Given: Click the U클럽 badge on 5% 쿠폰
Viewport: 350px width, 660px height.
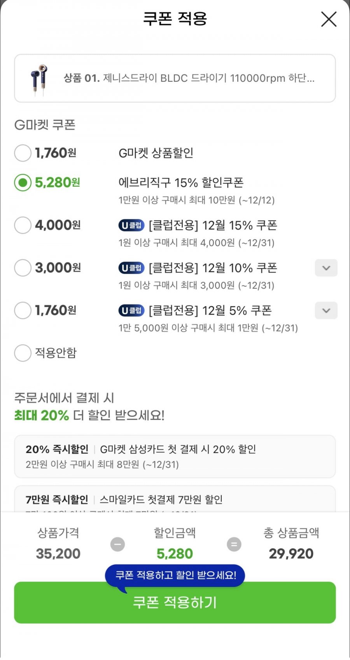Looking at the screenshot, I should (x=131, y=310).
